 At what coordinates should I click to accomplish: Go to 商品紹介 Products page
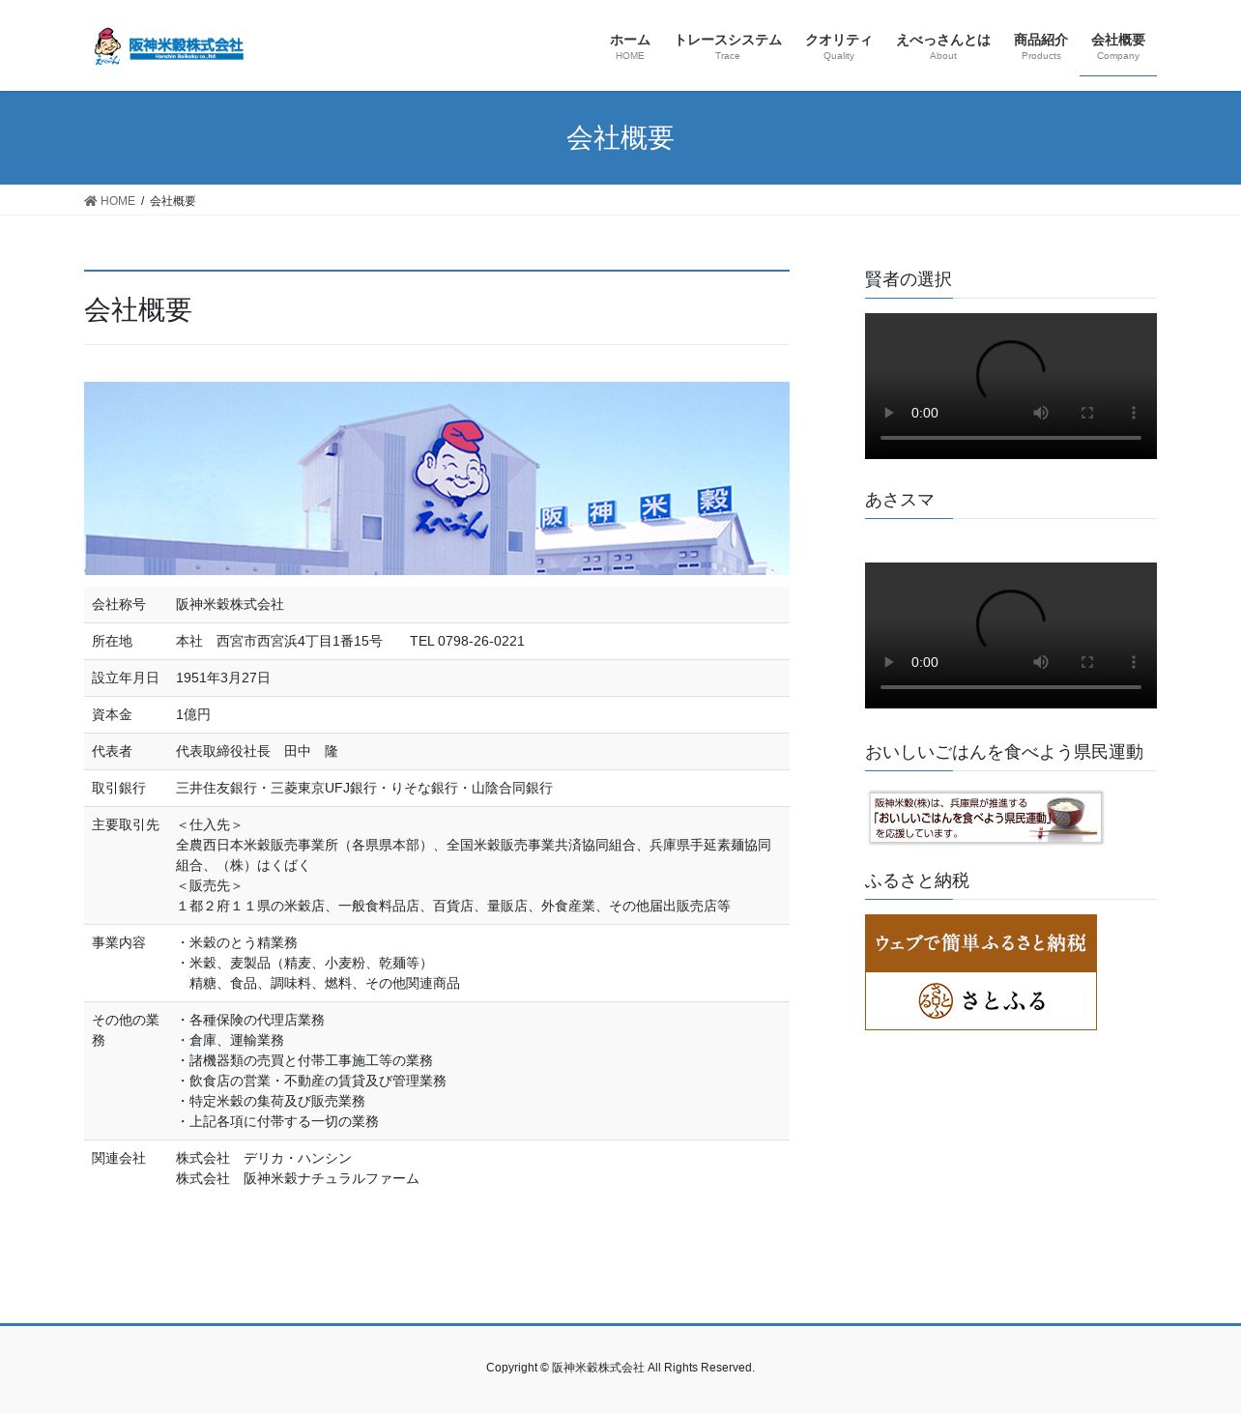pyautogui.click(x=1041, y=45)
